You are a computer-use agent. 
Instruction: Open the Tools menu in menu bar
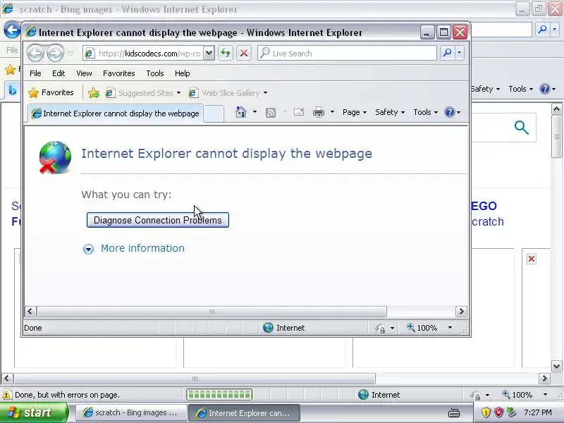coord(155,73)
